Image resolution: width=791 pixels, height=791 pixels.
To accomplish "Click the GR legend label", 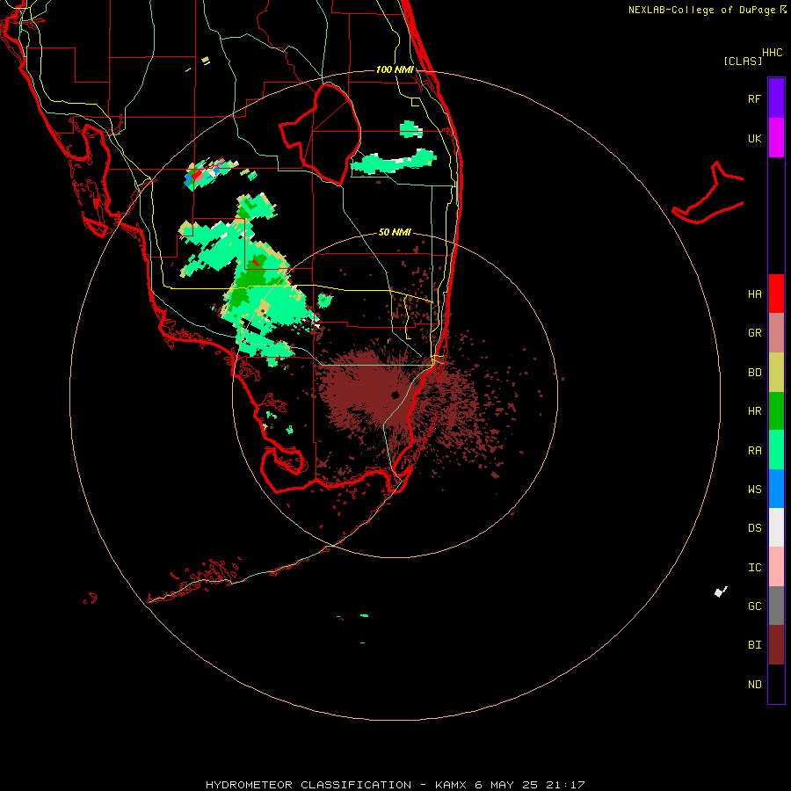I will coord(754,333).
